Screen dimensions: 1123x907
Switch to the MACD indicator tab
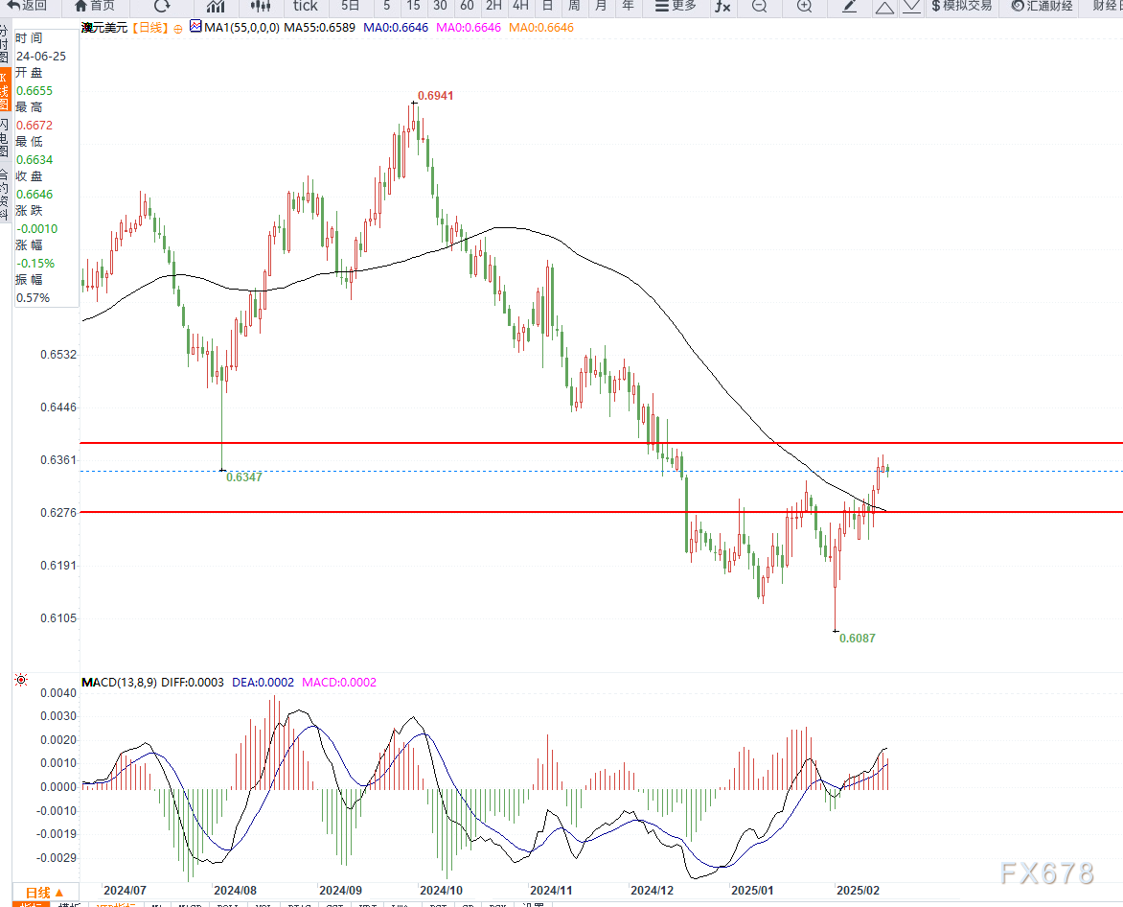tap(189, 903)
